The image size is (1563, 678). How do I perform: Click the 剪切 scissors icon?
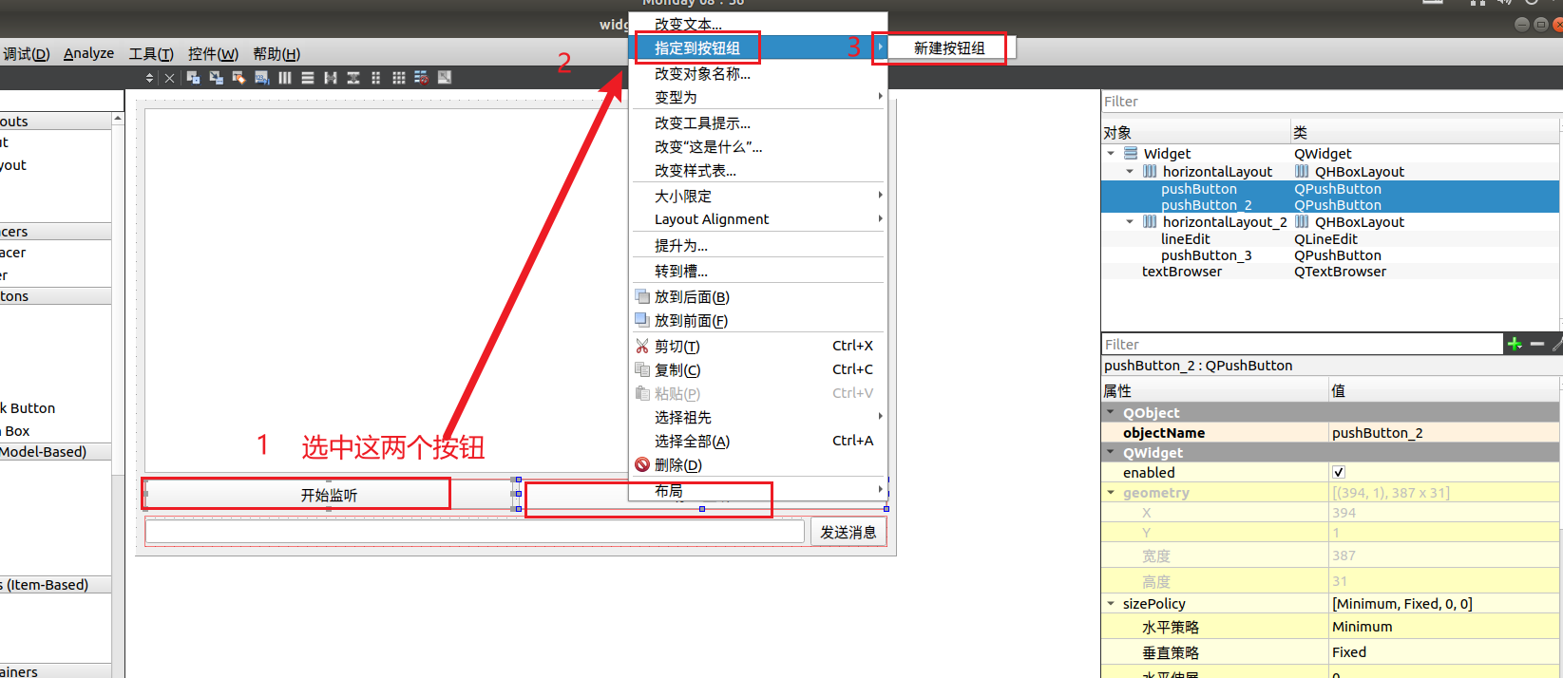click(642, 346)
